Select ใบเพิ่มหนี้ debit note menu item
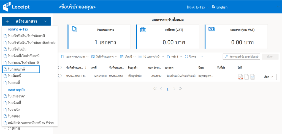 pos(30,76)
